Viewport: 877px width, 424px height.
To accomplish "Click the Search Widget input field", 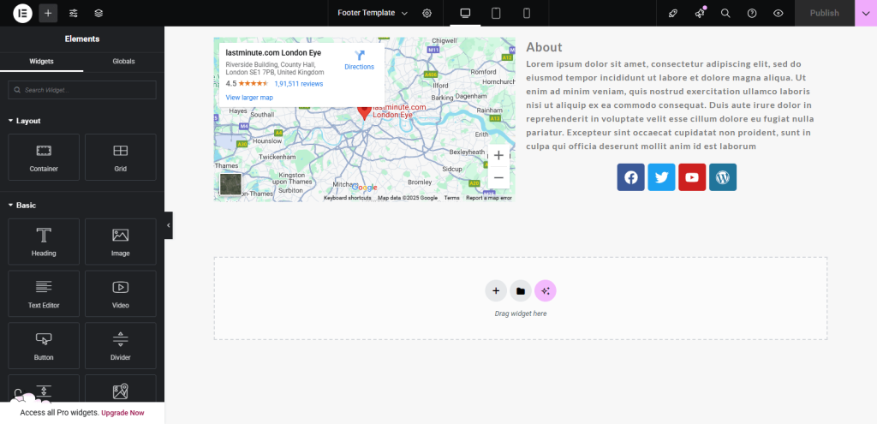I will tap(82, 90).
